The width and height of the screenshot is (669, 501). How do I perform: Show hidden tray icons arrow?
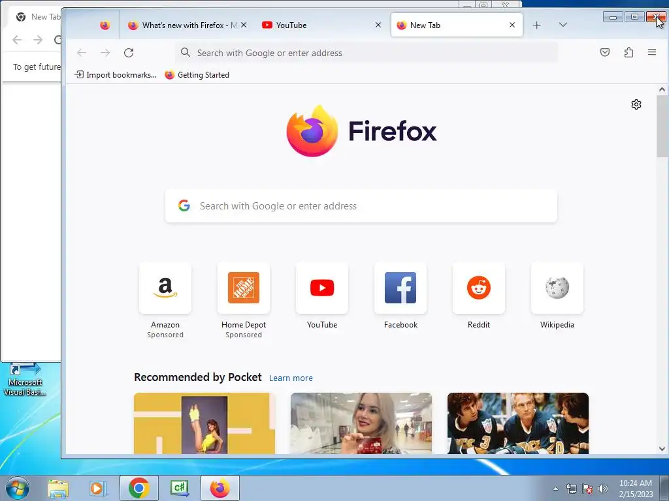555,489
